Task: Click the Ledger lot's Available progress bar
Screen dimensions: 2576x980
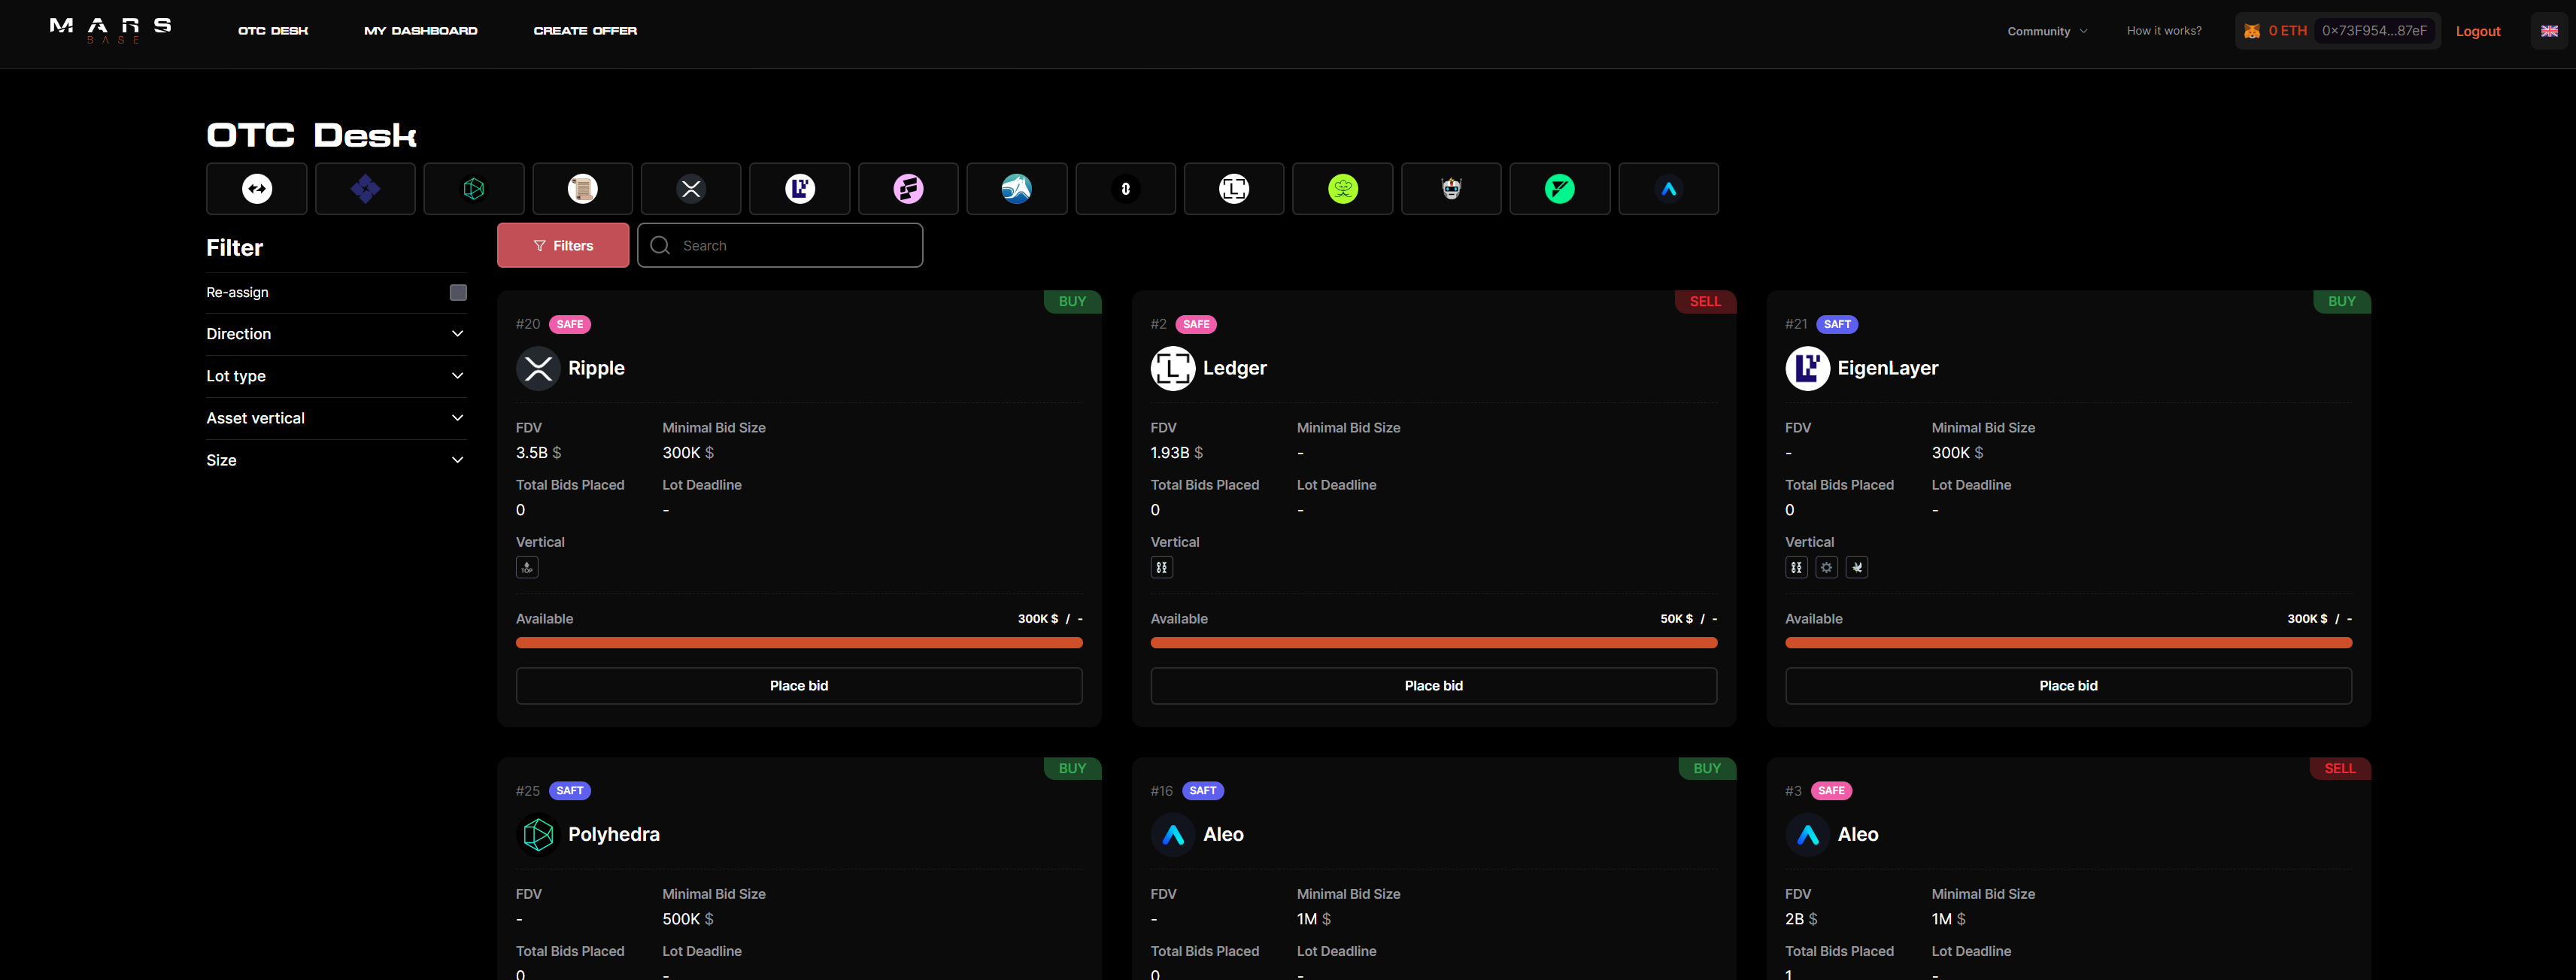Action: coord(1433,643)
